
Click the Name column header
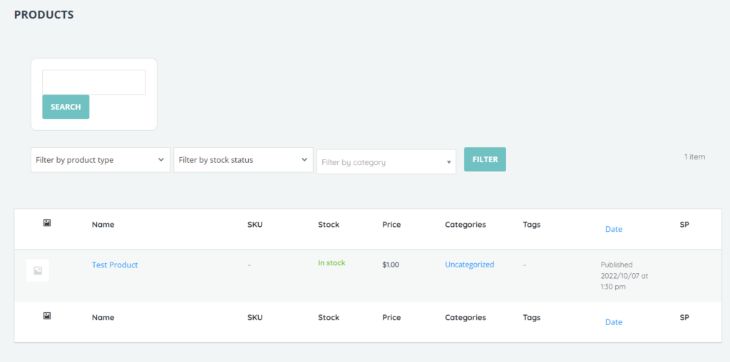click(103, 225)
